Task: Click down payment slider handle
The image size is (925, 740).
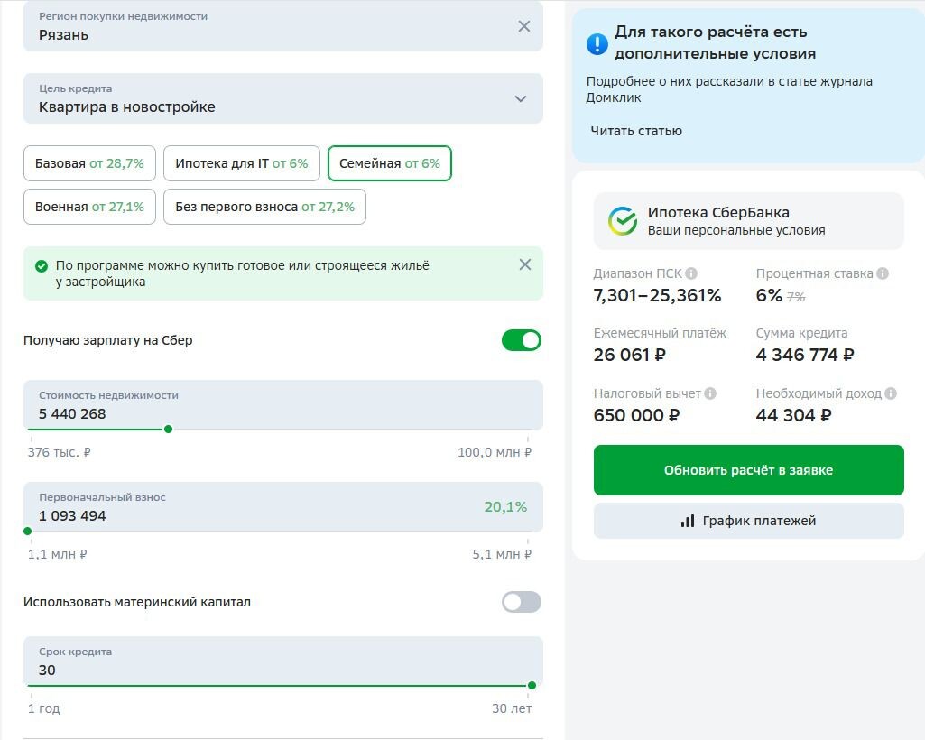Action: [x=28, y=532]
